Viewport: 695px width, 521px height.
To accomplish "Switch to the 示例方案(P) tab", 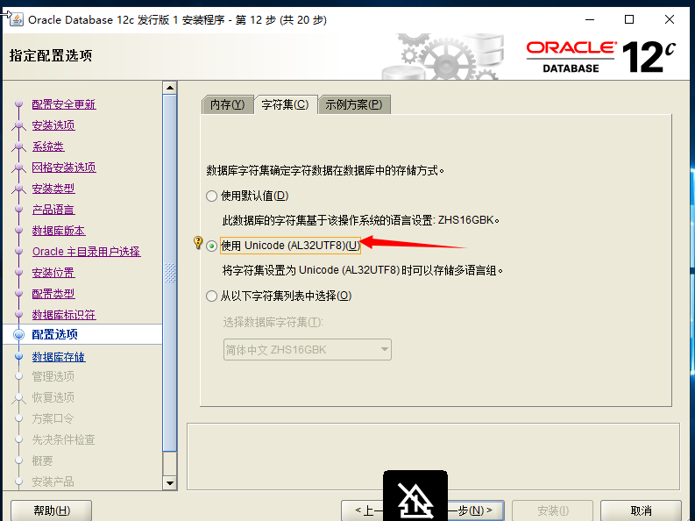I will point(354,104).
